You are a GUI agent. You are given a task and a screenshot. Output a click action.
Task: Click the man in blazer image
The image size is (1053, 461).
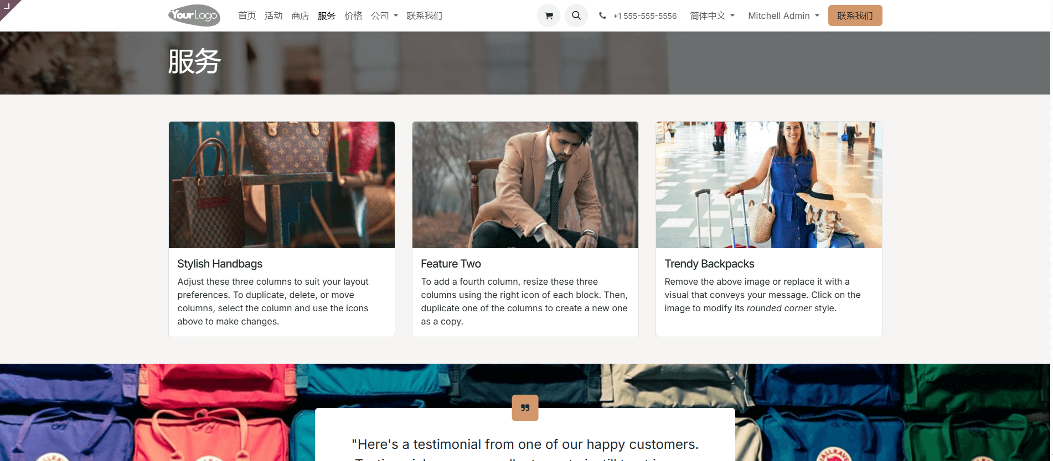click(525, 185)
